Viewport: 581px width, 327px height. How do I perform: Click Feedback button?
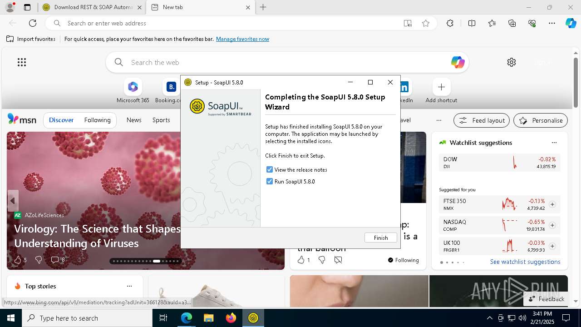[547, 299]
